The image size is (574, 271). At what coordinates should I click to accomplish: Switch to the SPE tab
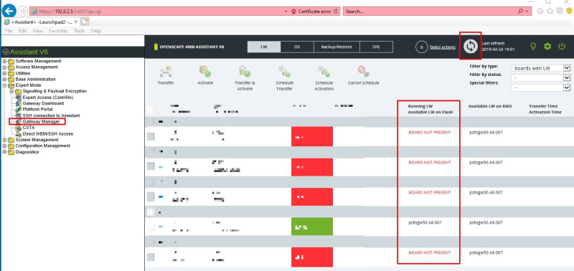coord(376,47)
